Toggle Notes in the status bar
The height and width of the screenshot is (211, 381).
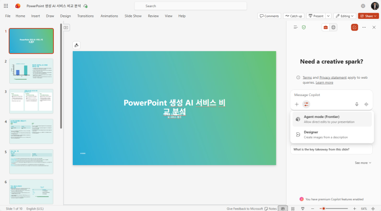pos(271,208)
